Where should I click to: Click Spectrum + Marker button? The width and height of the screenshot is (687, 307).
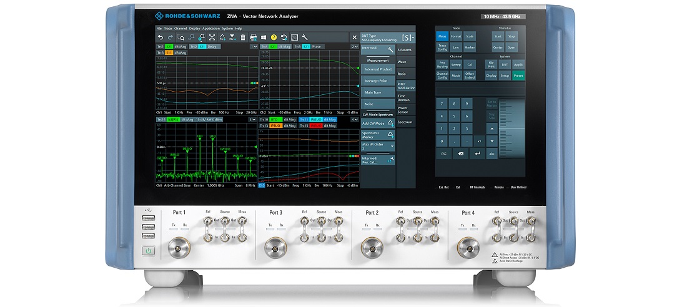tap(378, 135)
